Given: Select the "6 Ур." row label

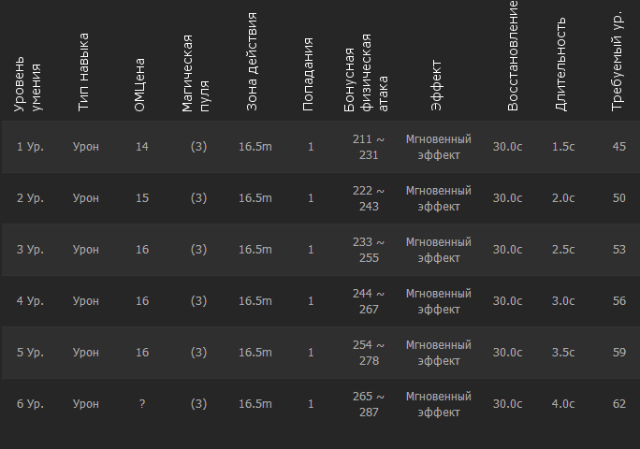Looking at the screenshot, I should coord(31,404).
